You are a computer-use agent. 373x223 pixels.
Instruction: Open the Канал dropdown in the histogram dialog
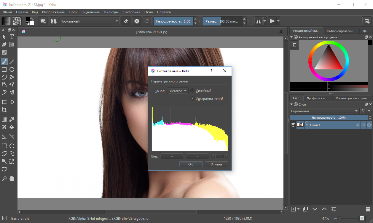(x=178, y=91)
